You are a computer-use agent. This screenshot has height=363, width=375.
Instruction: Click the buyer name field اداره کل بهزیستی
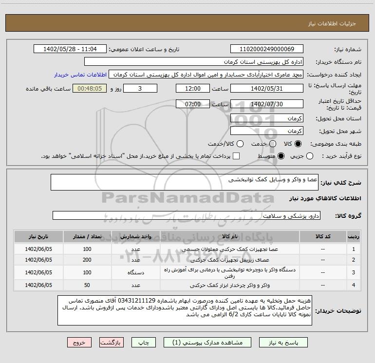[x=194, y=62]
